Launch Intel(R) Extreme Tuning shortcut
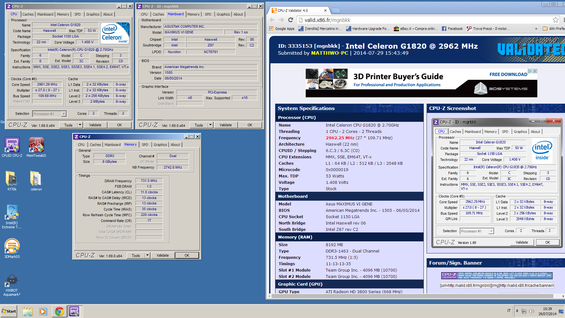Image resolution: width=565 pixels, height=318 pixels. tap(12, 217)
